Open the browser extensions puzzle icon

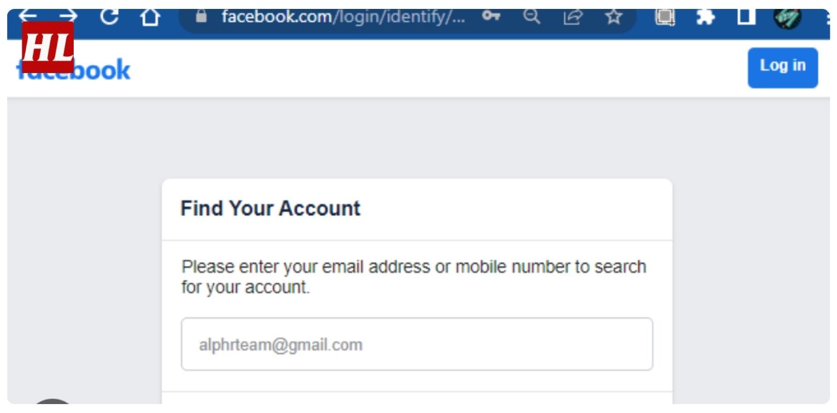705,17
